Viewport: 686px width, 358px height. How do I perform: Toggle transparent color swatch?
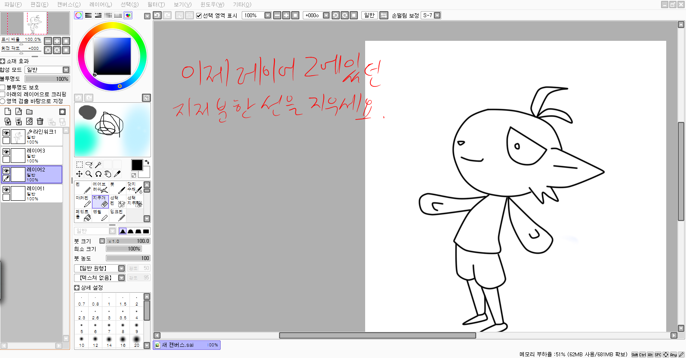134,175
